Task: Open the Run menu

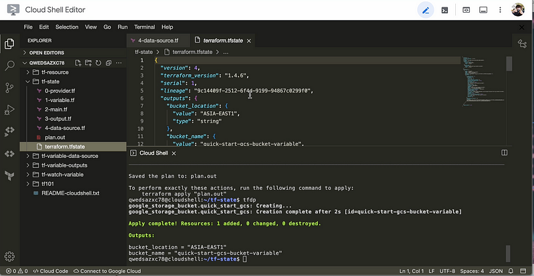Action: click(x=123, y=27)
